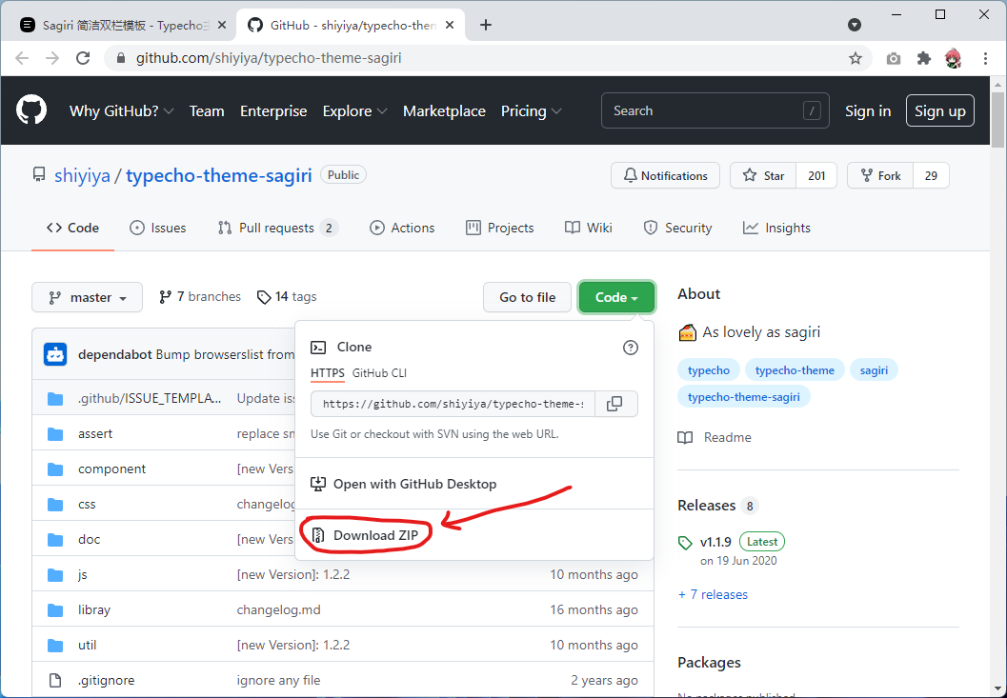Expand the Why GitHub? menu
This screenshot has height=698, width=1007.
pyautogui.click(x=121, y=111)
